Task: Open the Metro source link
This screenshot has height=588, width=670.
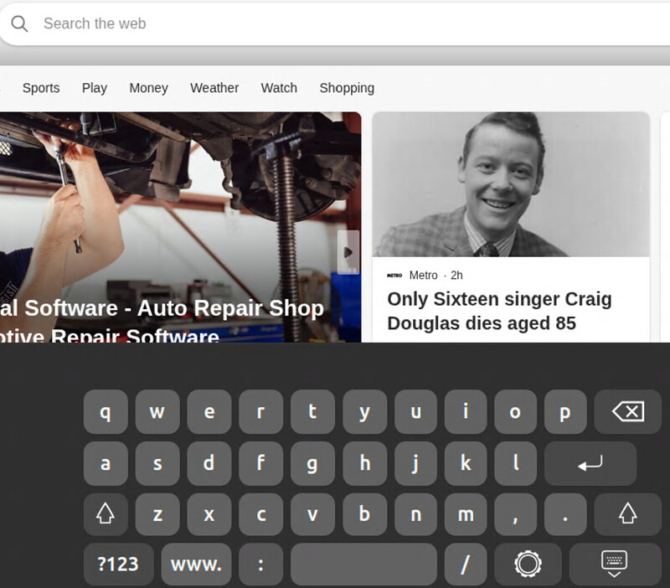Action: [x=423, y=276]
